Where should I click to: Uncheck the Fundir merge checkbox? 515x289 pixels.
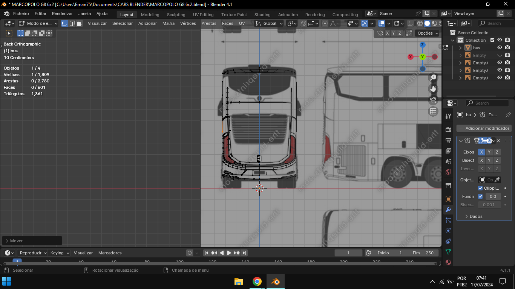tap(480, 196)
